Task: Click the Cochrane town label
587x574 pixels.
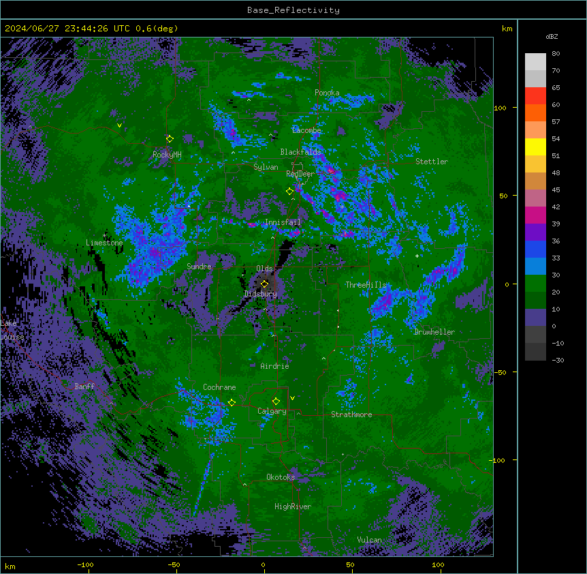Action: click(x=219, y=387)
